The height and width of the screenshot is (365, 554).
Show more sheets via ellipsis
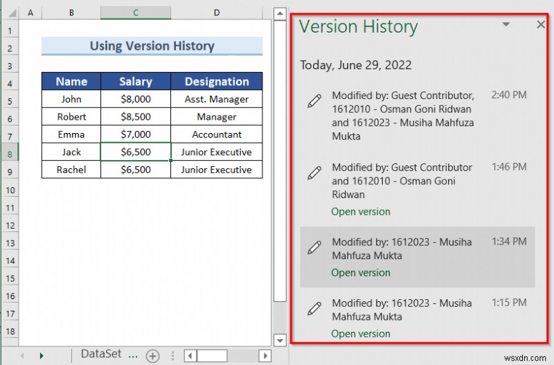(x=133, y=355)
